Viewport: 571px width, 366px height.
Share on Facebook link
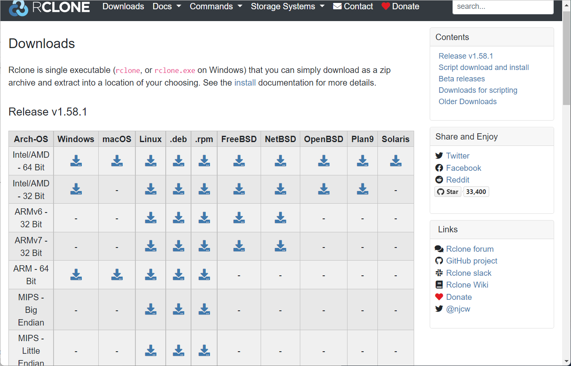[x=463, y=168]
